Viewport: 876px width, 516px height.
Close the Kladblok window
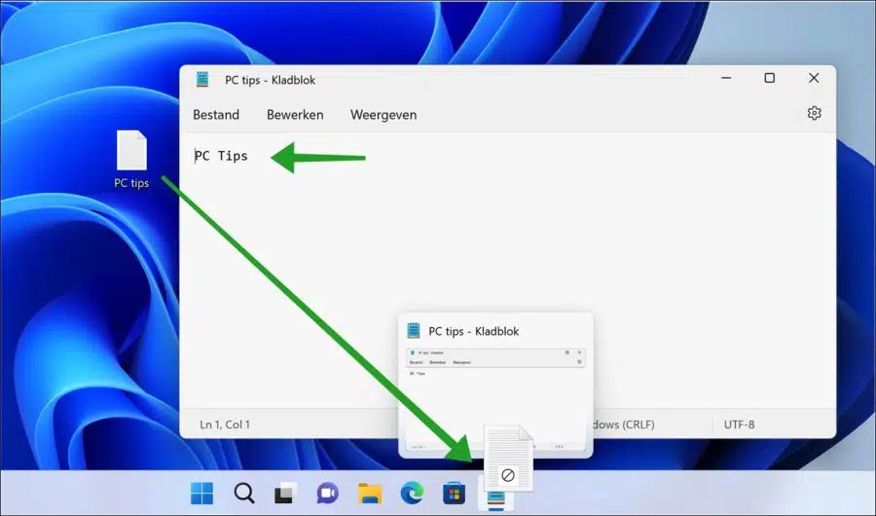(x=814, y=78)
